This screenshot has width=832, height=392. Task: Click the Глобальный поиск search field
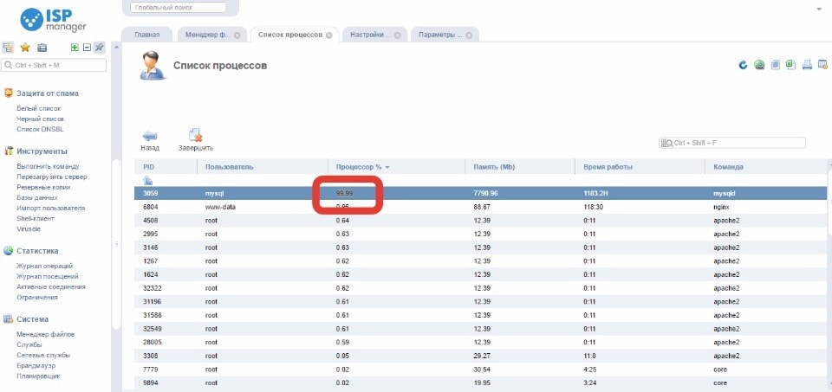coord(178,8)
